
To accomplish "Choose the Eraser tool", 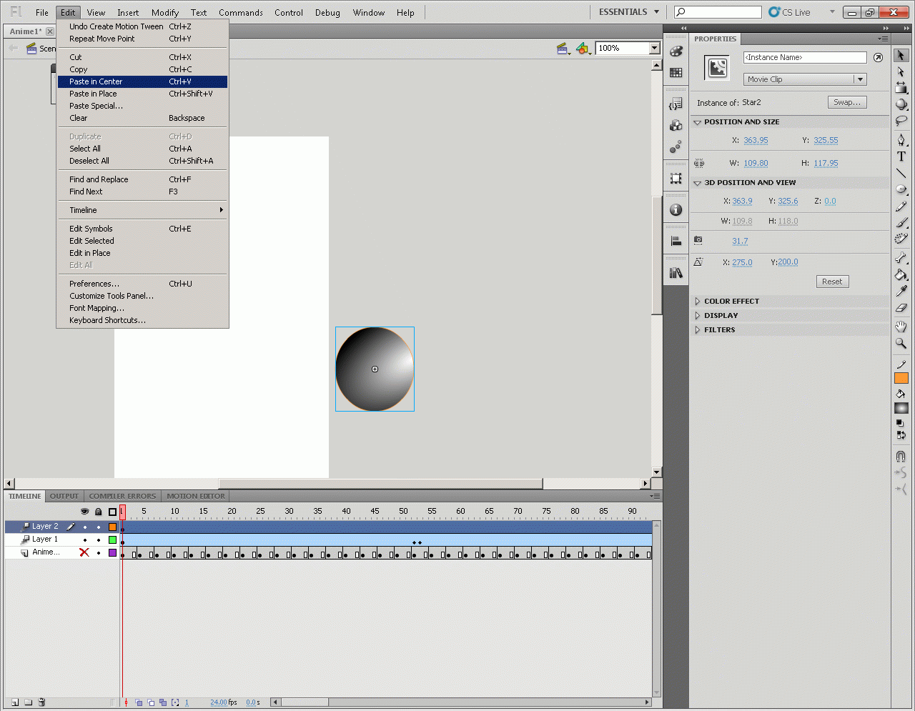I will [901, 308].
